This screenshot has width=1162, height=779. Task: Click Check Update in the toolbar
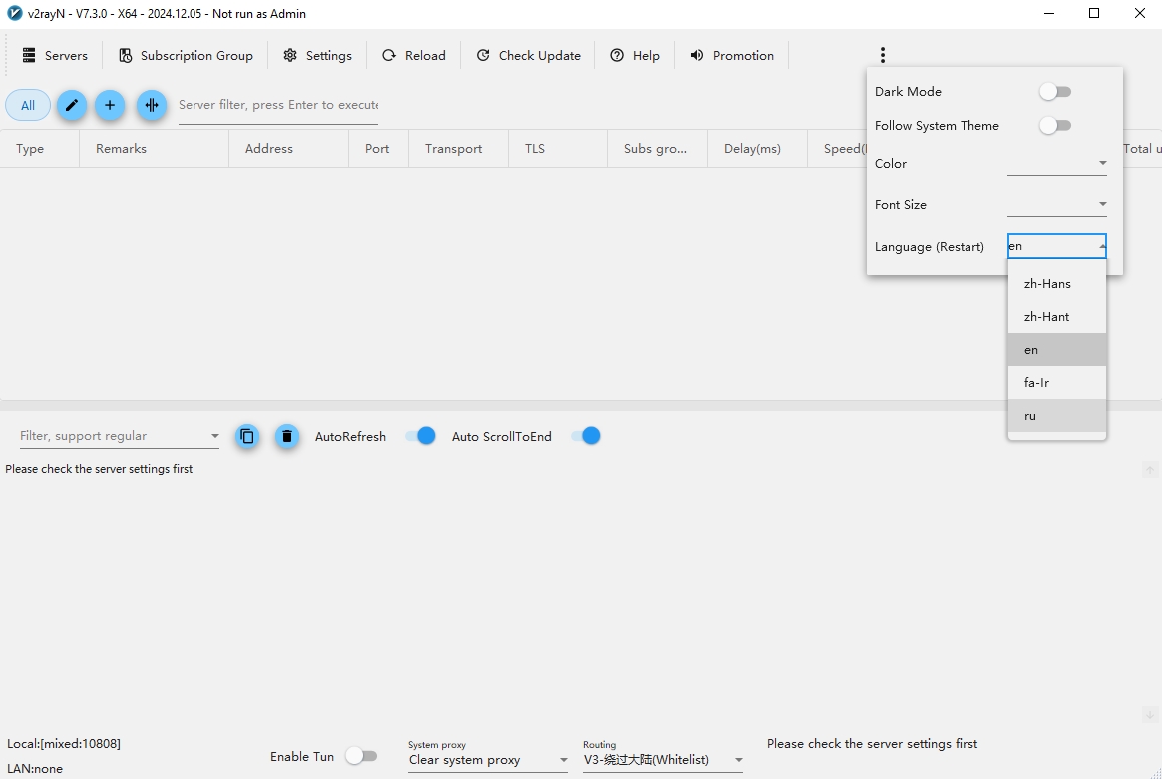(528, 56)
